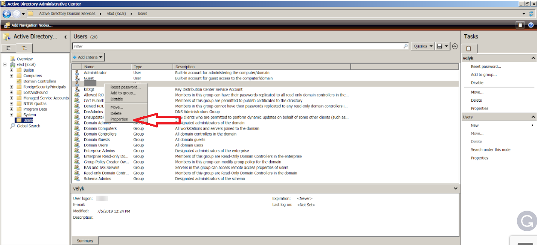Click Search under this node task
Screen dimensions: 537x245
tap(491, 150)
